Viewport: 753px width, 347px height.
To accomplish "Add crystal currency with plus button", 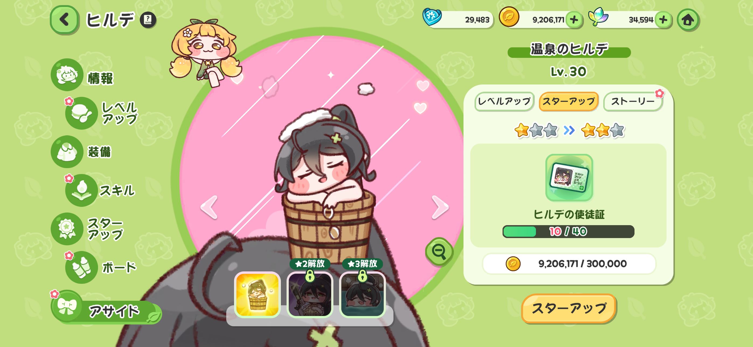I will [x=663, y=20].
